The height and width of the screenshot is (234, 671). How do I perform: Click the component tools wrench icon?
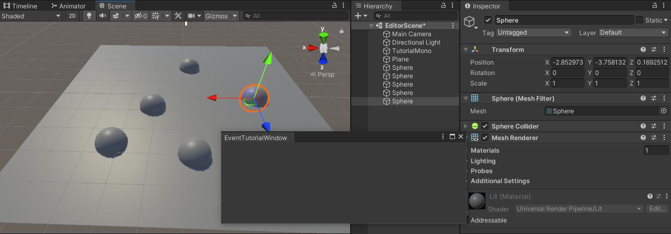[x=178, y=16]
